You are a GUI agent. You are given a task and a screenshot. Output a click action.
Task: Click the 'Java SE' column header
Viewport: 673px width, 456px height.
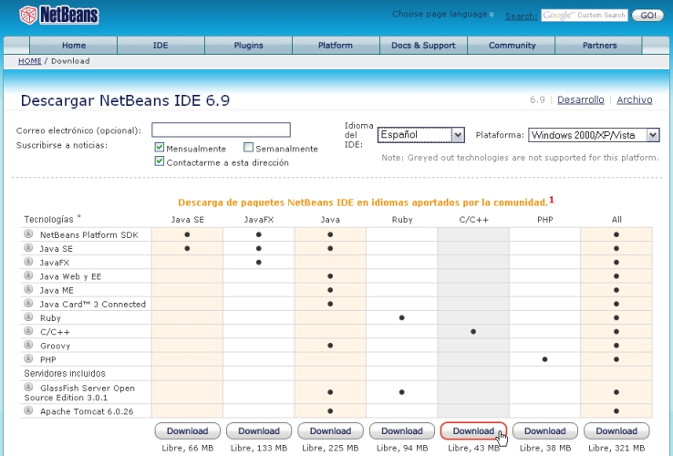[x=187, y=220]
